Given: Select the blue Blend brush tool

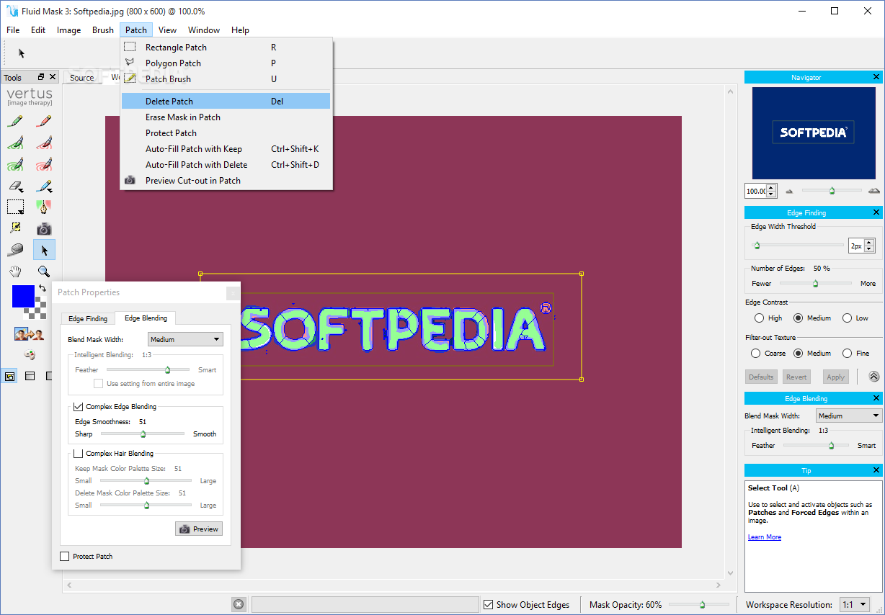Looking at the screenshot, I should click(x=44, y=186).
